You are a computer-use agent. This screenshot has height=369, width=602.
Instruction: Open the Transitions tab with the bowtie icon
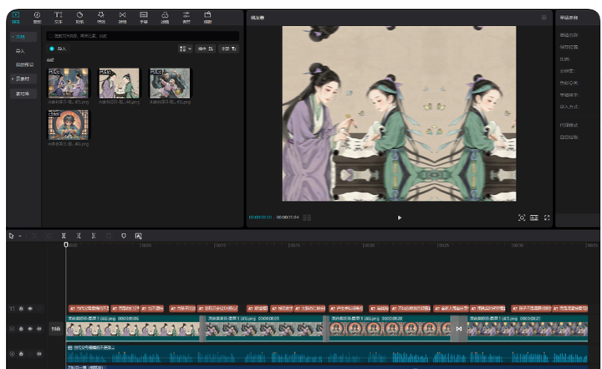pos(122,18)
